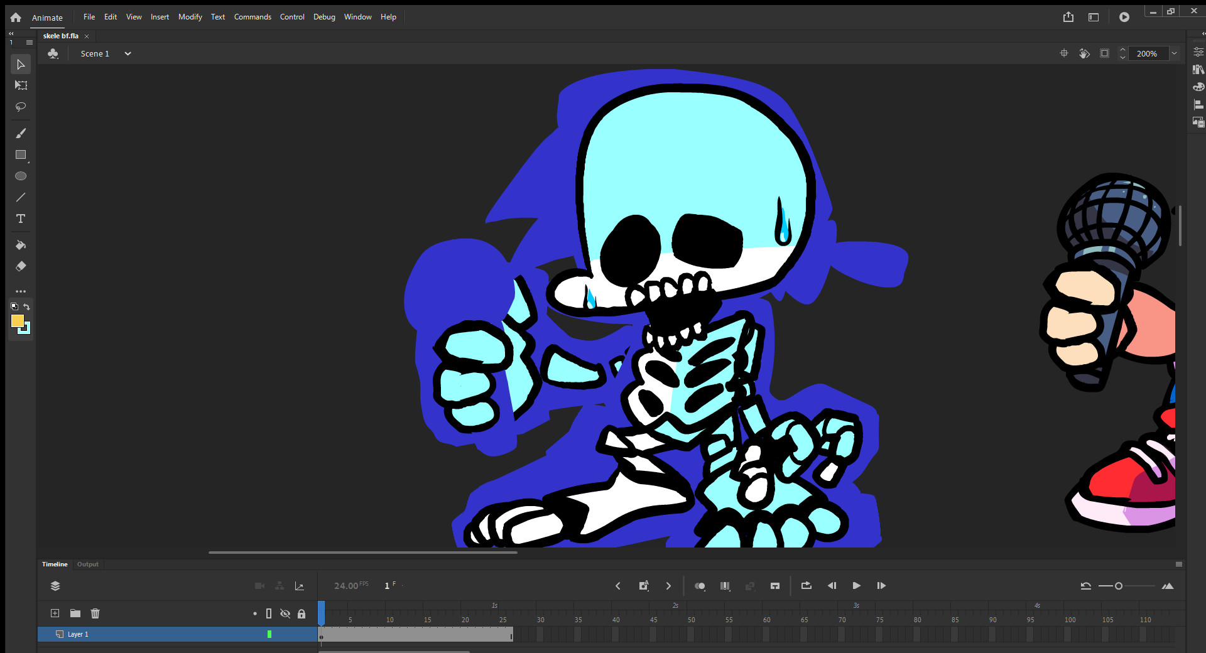The width and height of the screenshot is (1206, 653).
Task: Play the timeline animation
Action: tap(856, 586)
